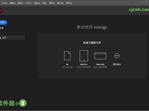The width and height of the screenshot is (149, 111).
Task: Open the 对象(O) menu
Action: coord(37,3)
